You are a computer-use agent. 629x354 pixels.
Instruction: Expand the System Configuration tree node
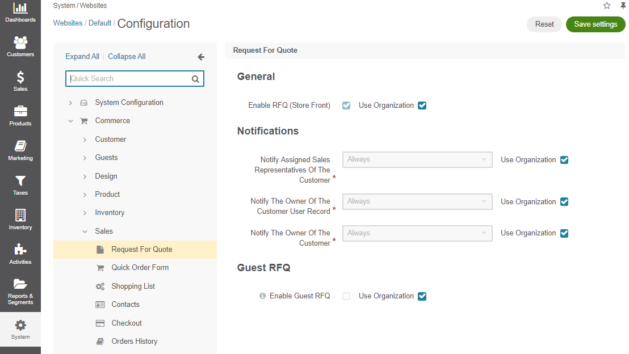point(70,103)
